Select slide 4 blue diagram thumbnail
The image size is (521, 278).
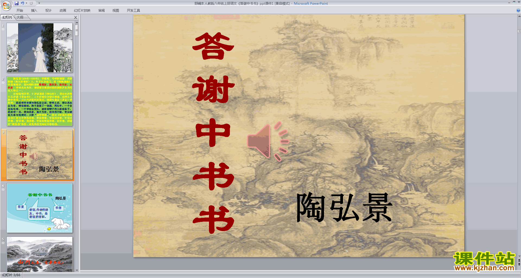pyautogui.click(x=40, y=208)
